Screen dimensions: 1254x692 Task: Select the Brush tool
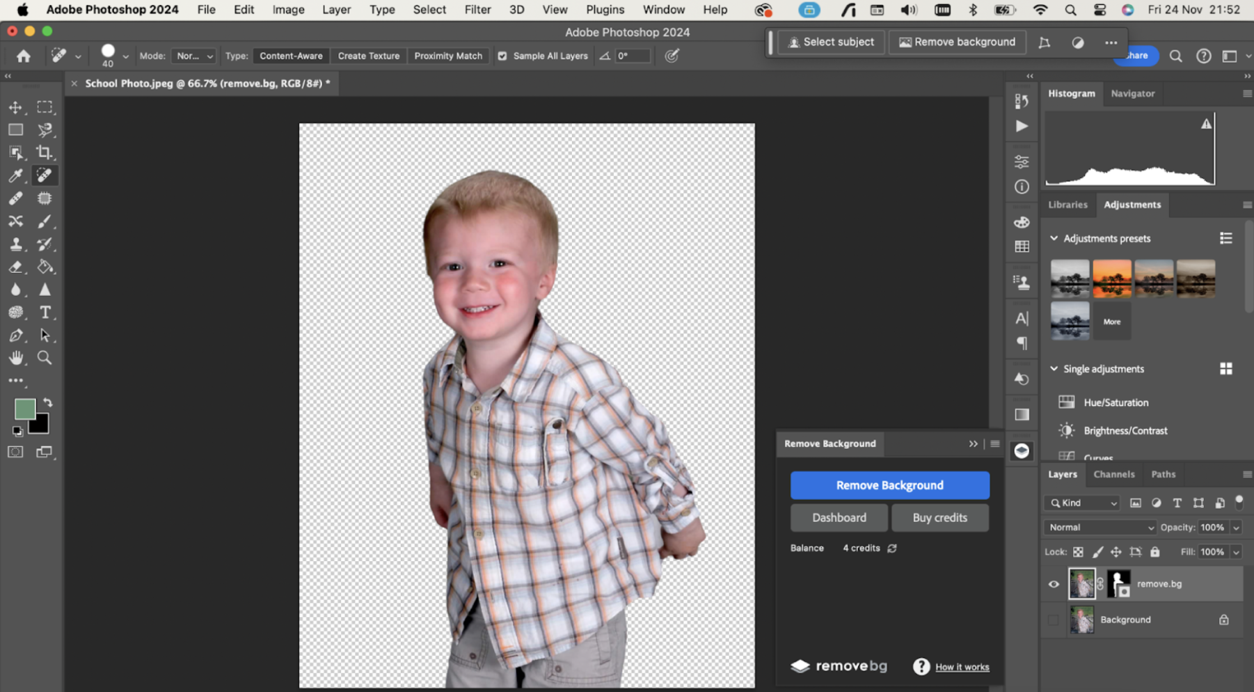click(x=45, y=221)
